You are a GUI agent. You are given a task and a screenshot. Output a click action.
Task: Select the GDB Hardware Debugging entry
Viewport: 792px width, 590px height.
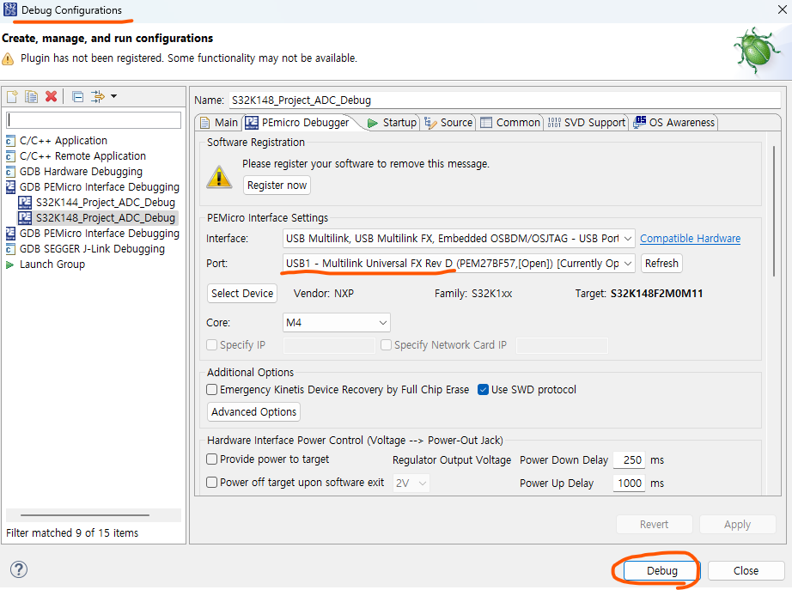(x=81, y=172)
